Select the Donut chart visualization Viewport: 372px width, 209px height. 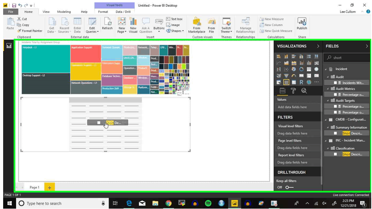(301, 69)
